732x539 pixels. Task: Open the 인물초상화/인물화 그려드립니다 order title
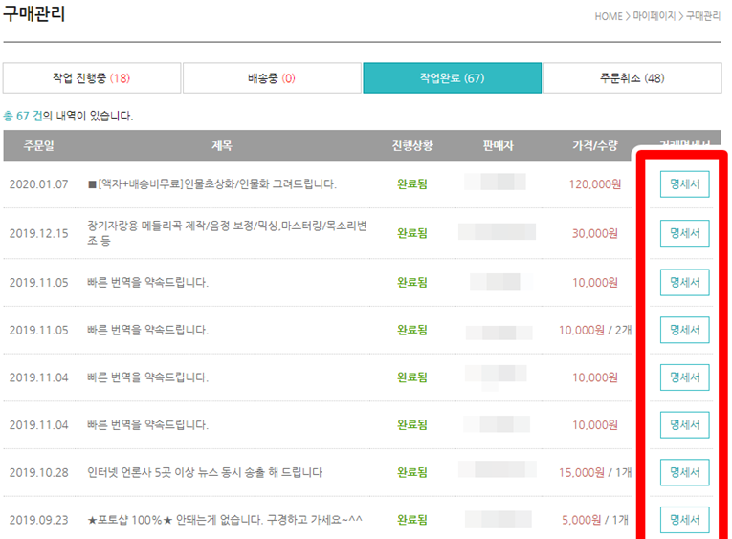click(211, 184)
